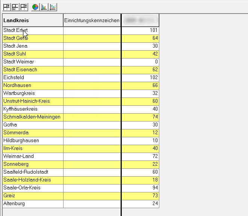248x216 pixels.
Task: Select the Altenburg row
Action: pos(14,204)
